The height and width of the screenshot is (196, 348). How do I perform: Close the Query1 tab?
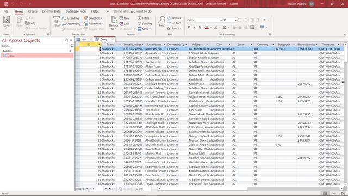(x=113, y=39)
